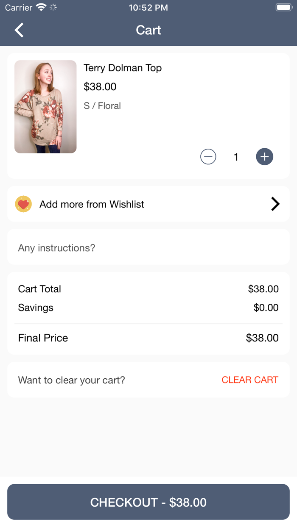This screenshot has width=297, height=527.
Task: Tap the Wi-Fi status icon
Action: 41,8
